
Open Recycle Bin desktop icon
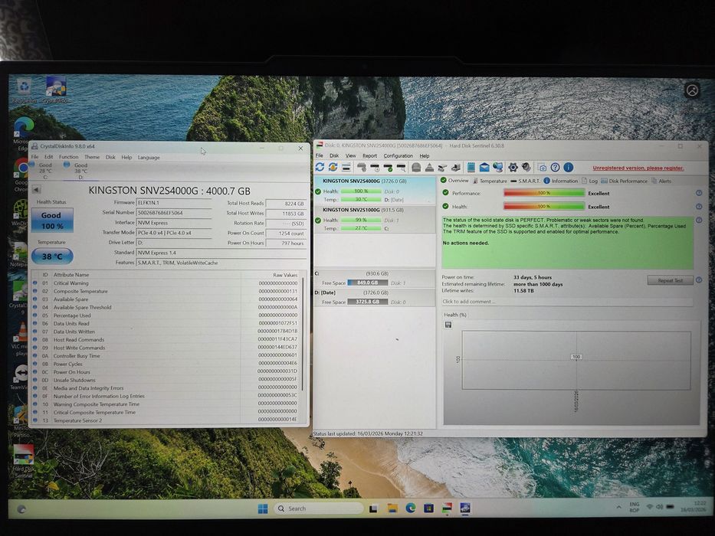(x=25, y=90)
